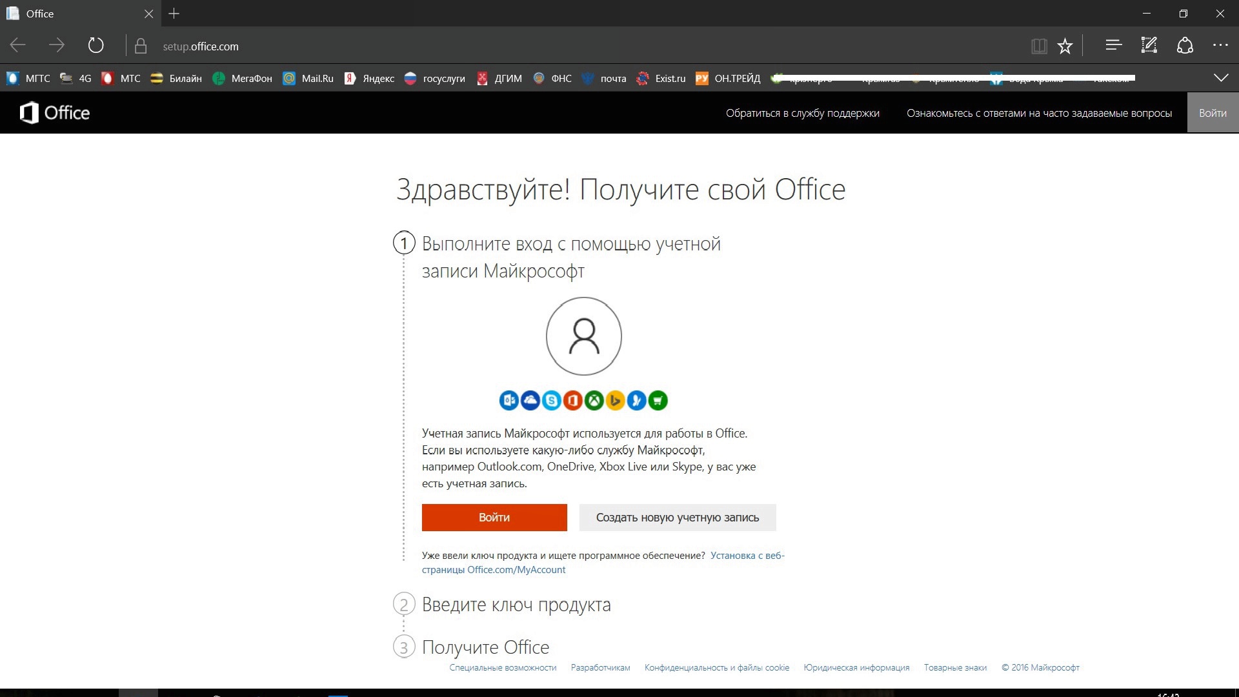1239x697 pixels.
Task: Expand favorites bar overflow chevron
Action: [1221, 78]
